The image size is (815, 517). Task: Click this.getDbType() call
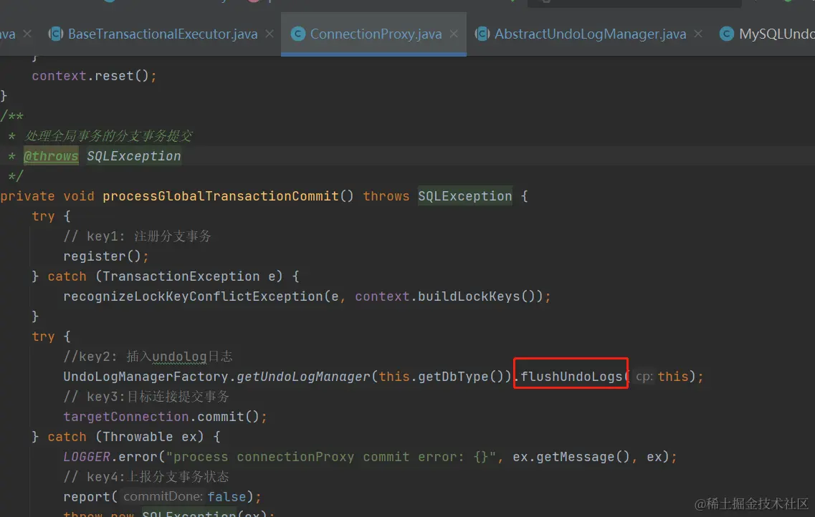click(442, 377)
